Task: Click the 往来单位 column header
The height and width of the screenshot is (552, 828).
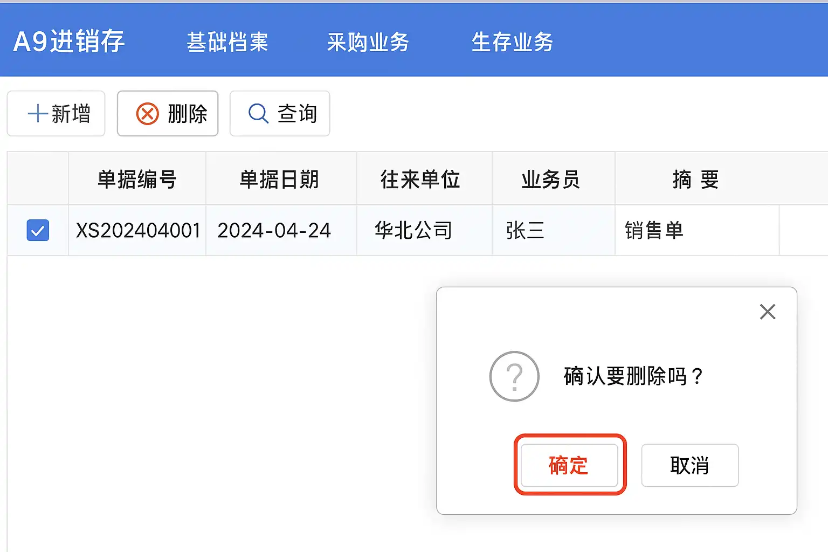Action: 420,179
